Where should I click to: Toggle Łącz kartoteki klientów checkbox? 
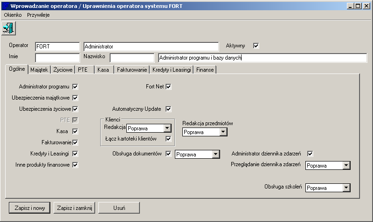(168, 139)
